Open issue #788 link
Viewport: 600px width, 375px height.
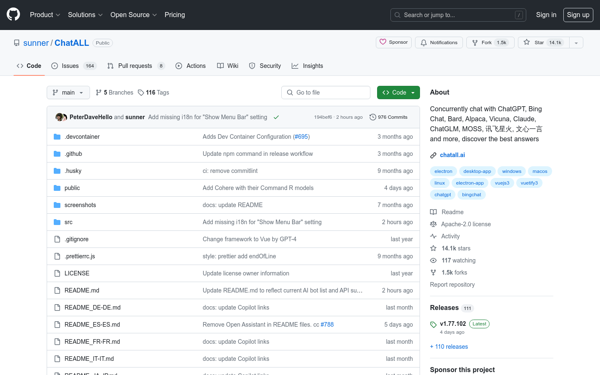coord(327,325)
